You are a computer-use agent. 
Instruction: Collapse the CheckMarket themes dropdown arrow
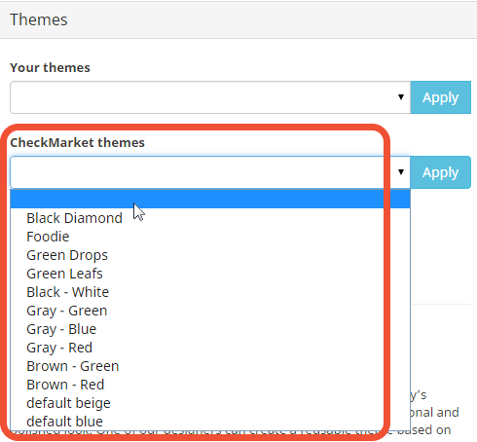click(401, 172)
